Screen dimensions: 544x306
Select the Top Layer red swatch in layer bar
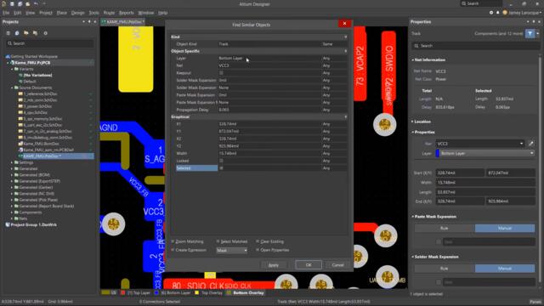pos(122,292)
